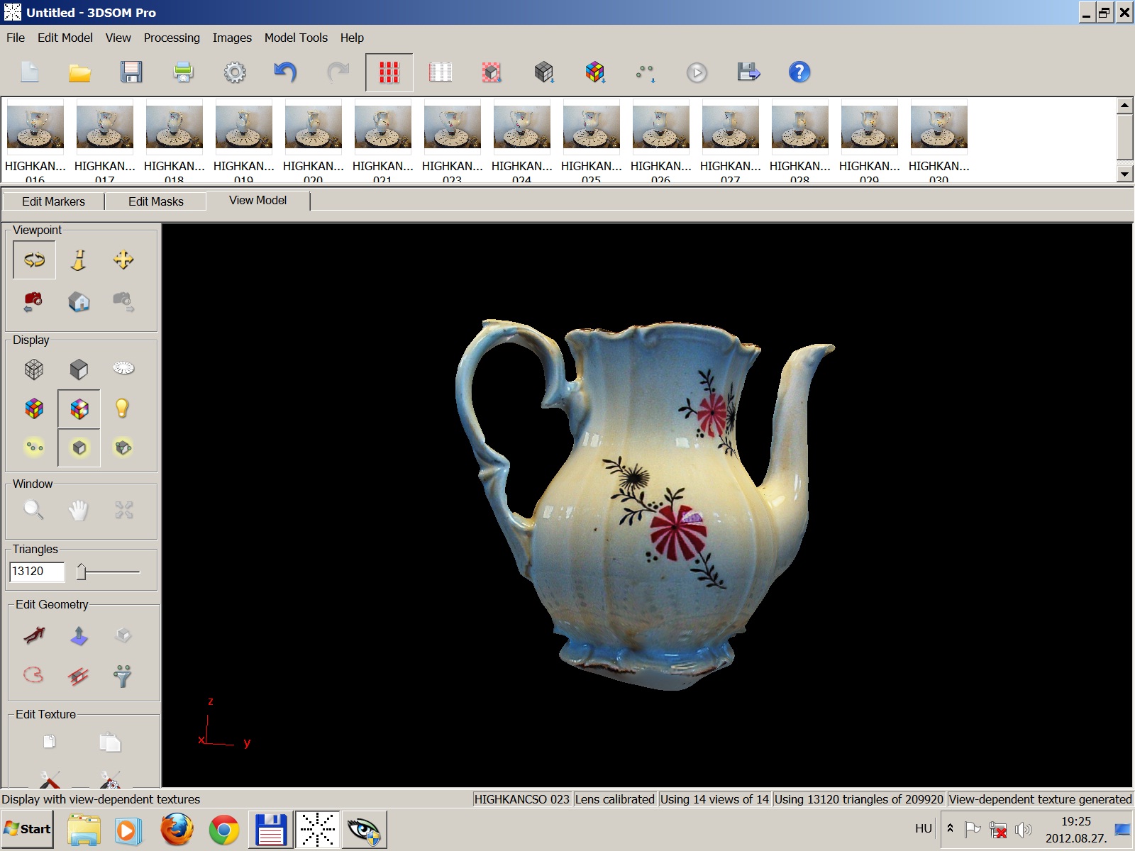Image resolution: width=1135 pixels, height=851 pixels.
Task: Click the funnel icon in Edit Geometry
Action: click(123, 676)
